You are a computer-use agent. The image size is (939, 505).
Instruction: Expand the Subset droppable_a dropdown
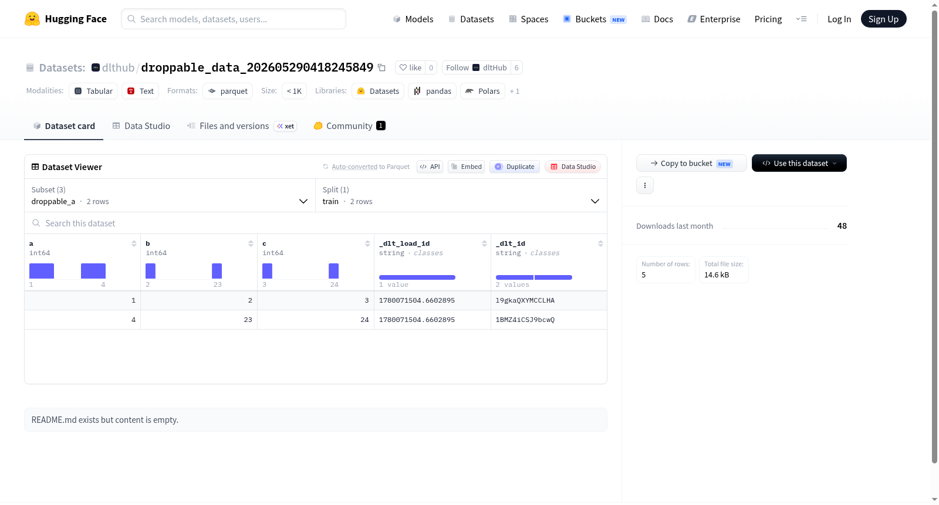(x=170, y=195)
